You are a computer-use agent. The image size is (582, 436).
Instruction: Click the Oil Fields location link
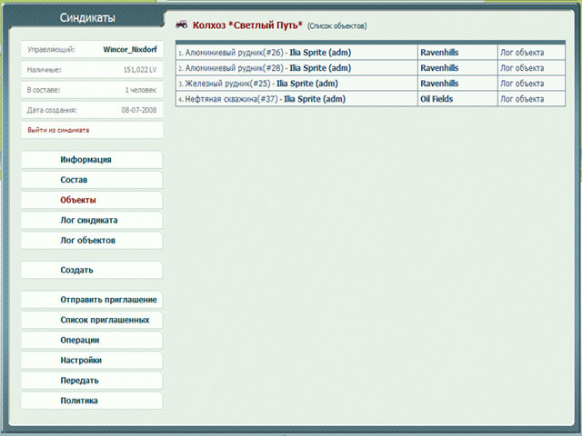(x=436, y=99)
